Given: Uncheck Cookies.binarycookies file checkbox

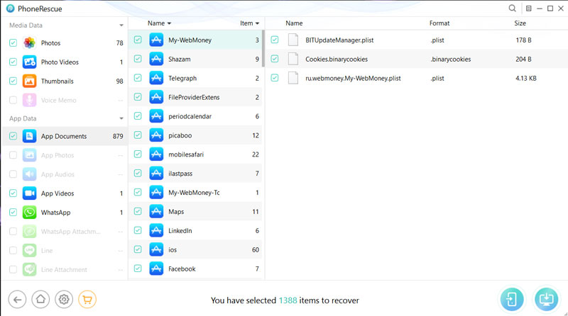Looking at the screenshot, I should click(275, 60).
